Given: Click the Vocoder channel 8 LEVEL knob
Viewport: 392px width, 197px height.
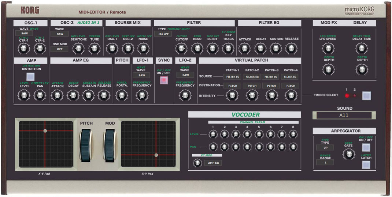Looking at the screenshot, I should click(293, 135).
